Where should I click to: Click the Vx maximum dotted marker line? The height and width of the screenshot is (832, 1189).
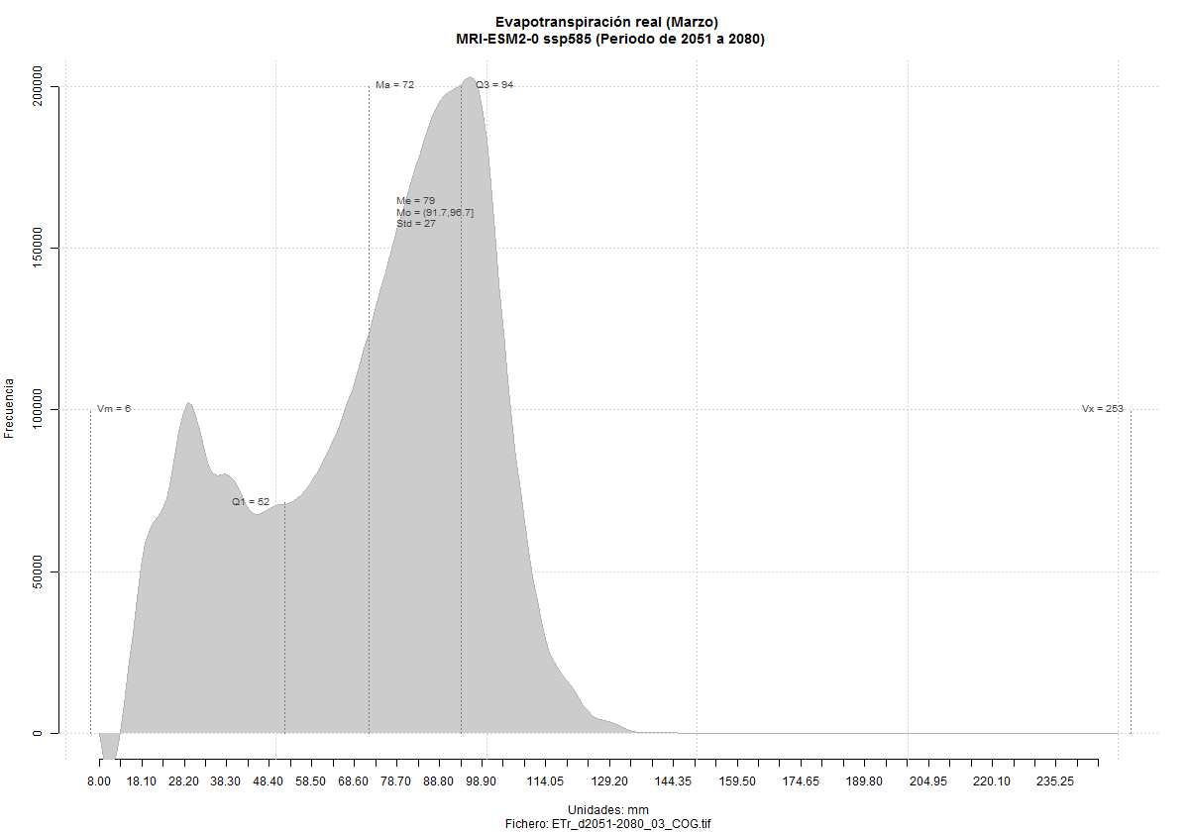[1131, 570]
